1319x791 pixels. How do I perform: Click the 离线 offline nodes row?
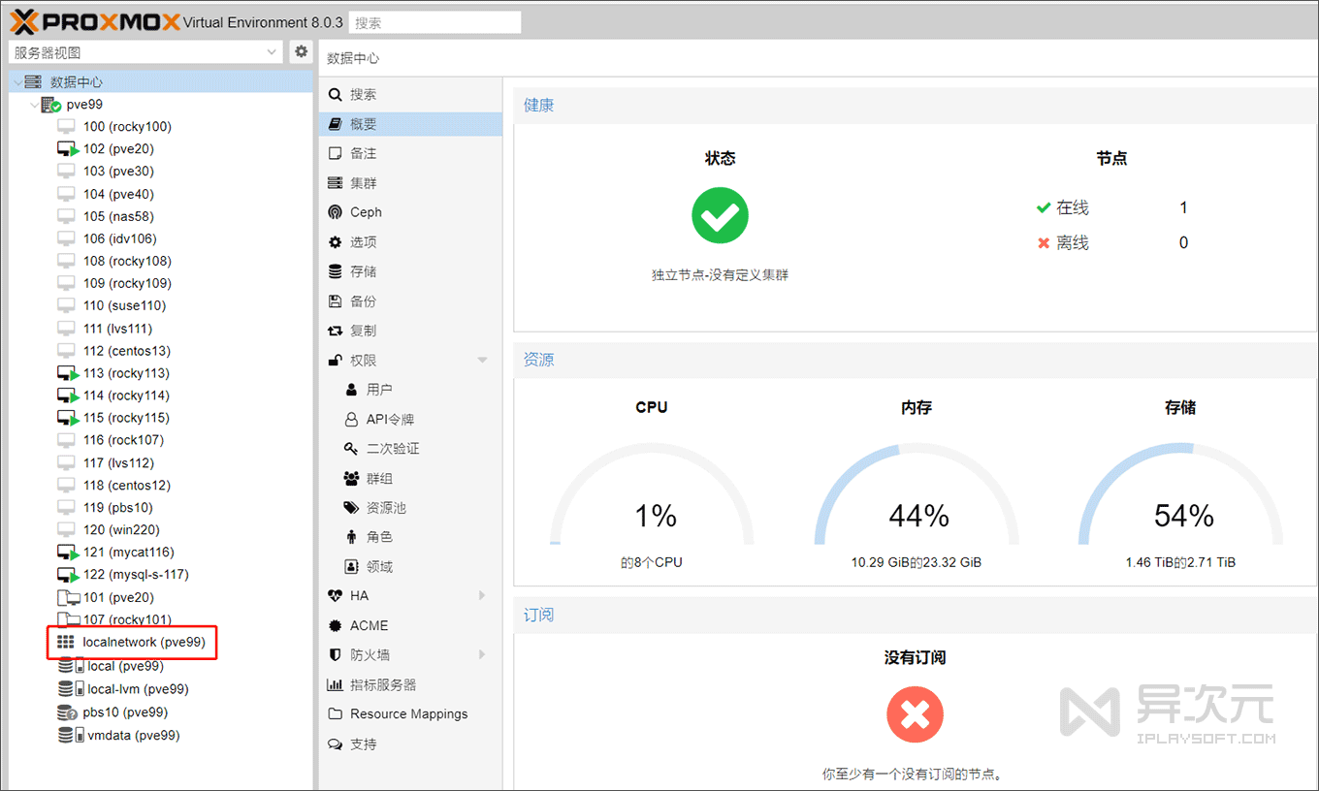tap(1112, 242)
